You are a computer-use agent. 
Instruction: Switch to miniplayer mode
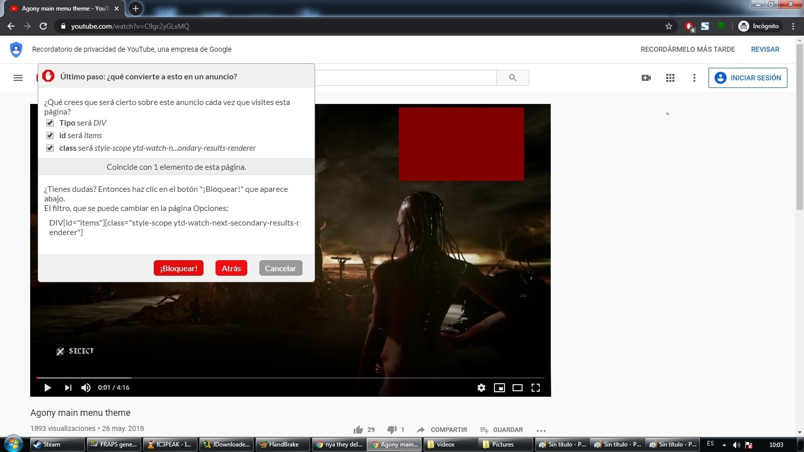pos(499,388)
